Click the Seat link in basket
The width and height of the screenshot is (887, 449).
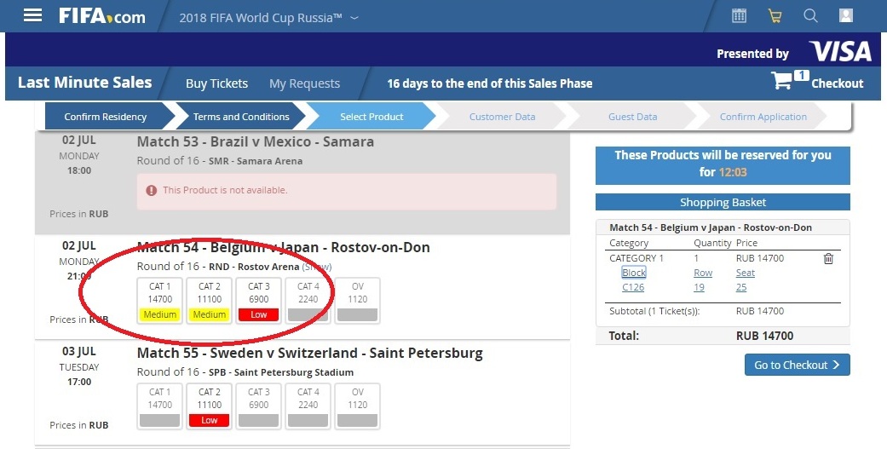point(745,273)
